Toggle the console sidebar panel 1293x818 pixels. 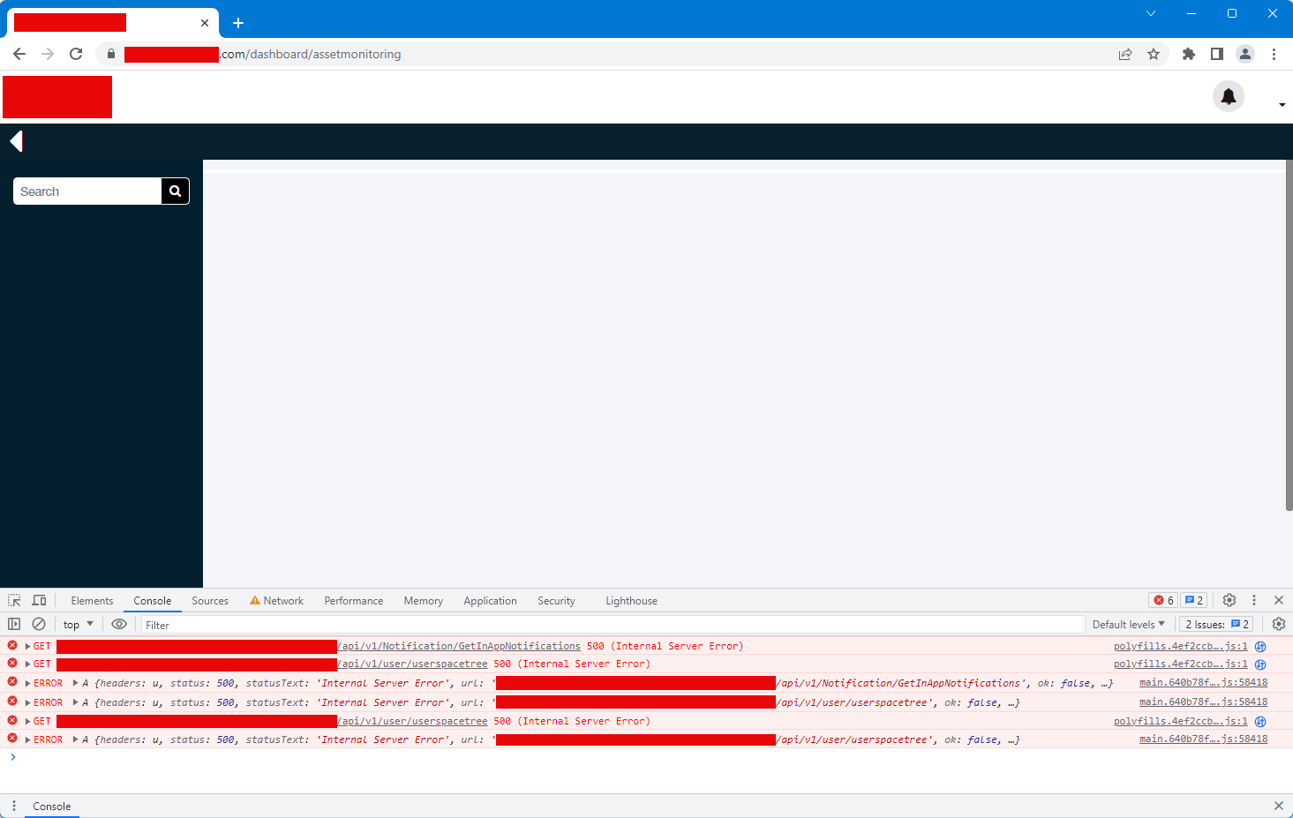click(14, 624)
